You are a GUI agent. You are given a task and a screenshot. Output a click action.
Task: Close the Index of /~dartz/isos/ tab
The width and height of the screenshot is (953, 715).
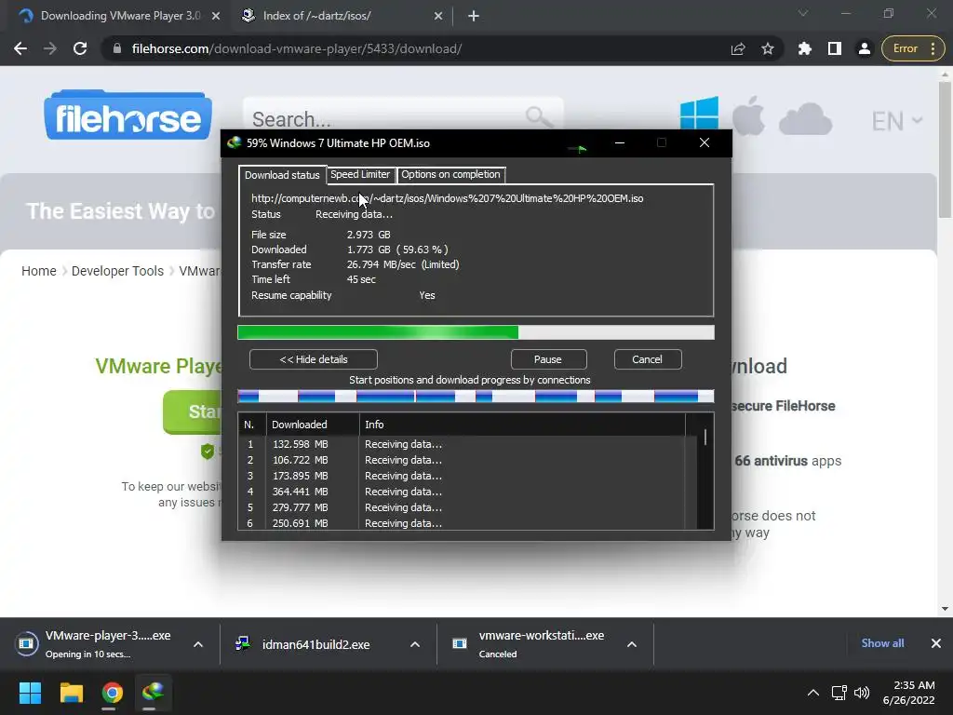coord(438,16)
